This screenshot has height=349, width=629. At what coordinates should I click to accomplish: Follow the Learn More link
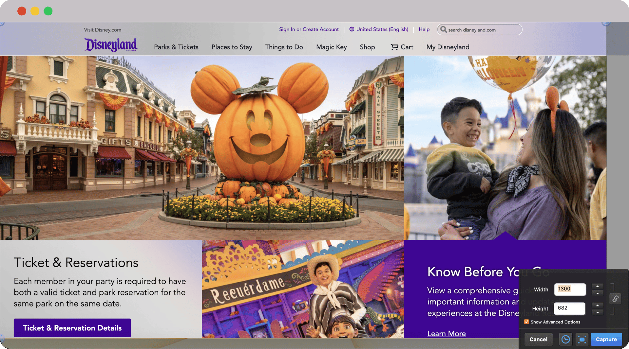(446, 334)
